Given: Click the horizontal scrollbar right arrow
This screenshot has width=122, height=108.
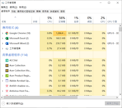Looking at the screenshot, I should click(117, 97).
